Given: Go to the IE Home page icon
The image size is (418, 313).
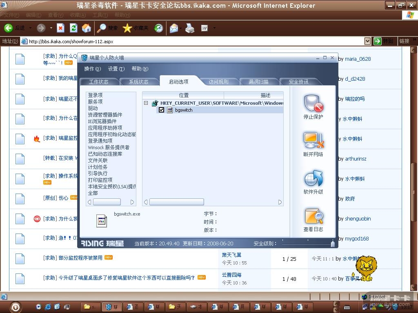Looking at the screenshot, I should [x=87, y=28].
